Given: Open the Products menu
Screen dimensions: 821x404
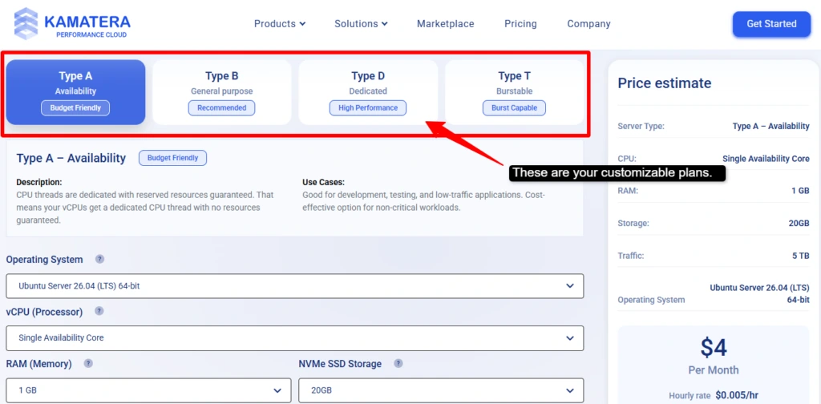Looking at the screenshot, I should [x=280, y=23].
